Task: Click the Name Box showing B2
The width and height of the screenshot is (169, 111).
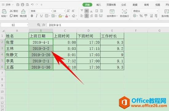Action: click(x=14, y=25)
